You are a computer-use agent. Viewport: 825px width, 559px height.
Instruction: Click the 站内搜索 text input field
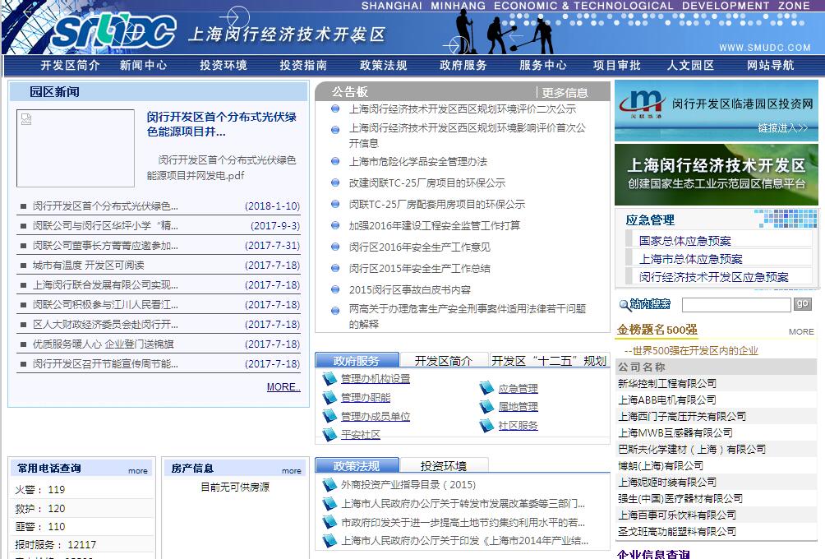(735, 305)
